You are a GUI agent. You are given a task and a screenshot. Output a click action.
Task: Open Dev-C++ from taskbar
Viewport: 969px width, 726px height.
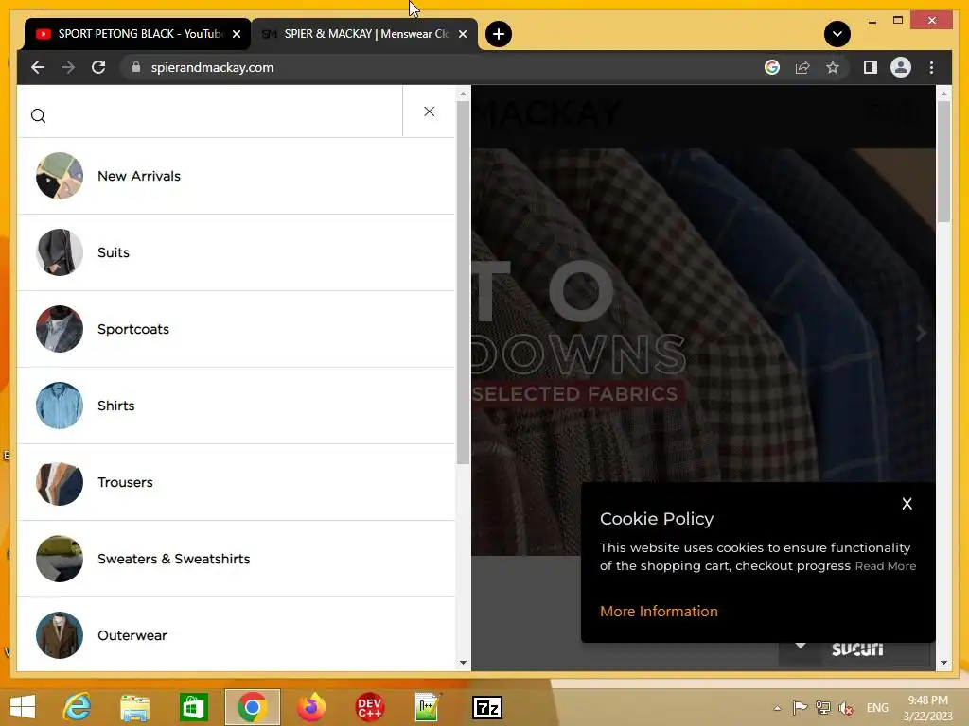point(370,707)
